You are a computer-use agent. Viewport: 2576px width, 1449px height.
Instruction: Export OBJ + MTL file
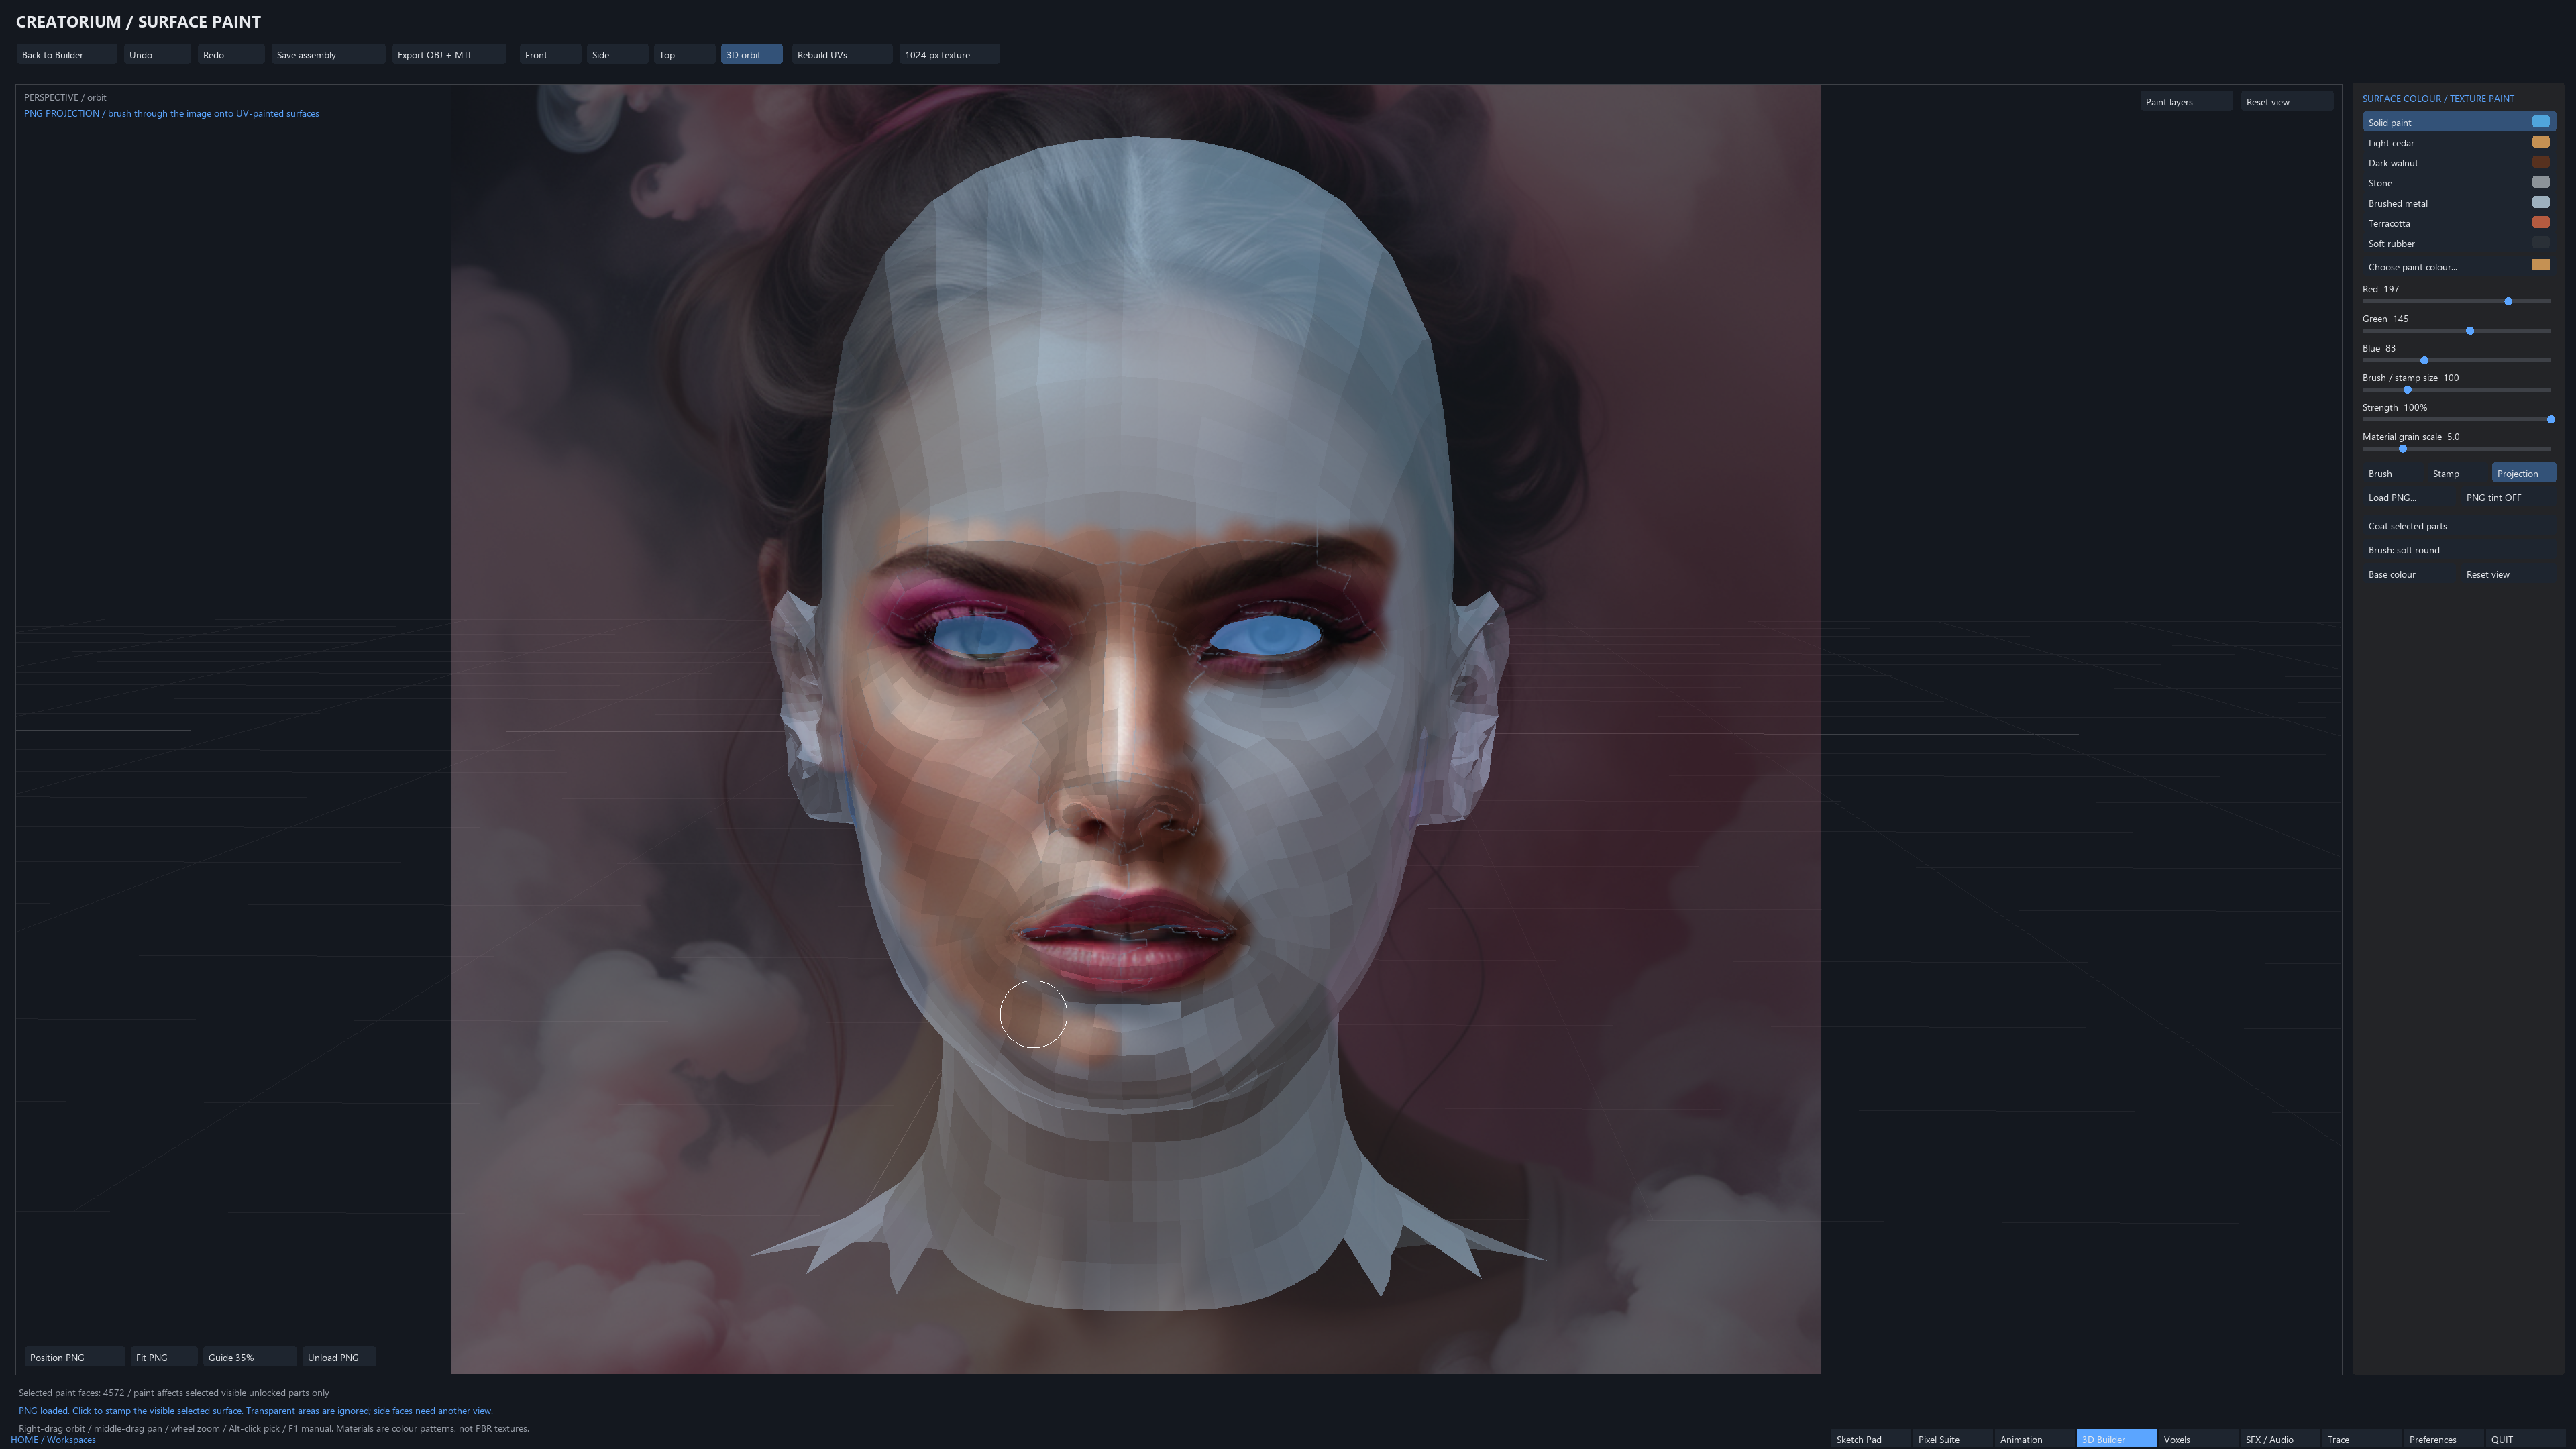click(449, 55)
